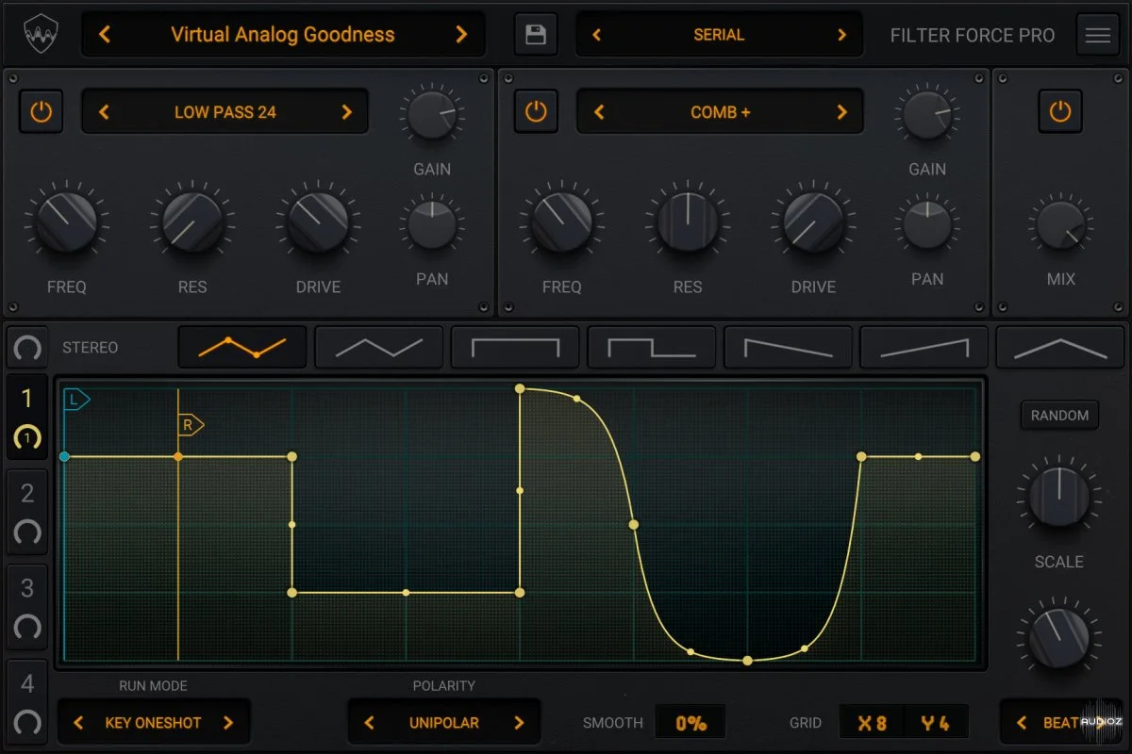
Task: Adjust PAN knob of comb filter
Action: (x=927, y=225)
